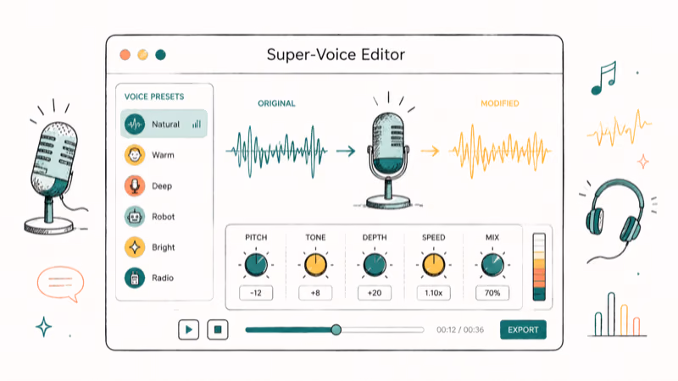The width and height of the screenshot is (678, 381).
Task: Click the SPEED label
Action: coord(433,238)
